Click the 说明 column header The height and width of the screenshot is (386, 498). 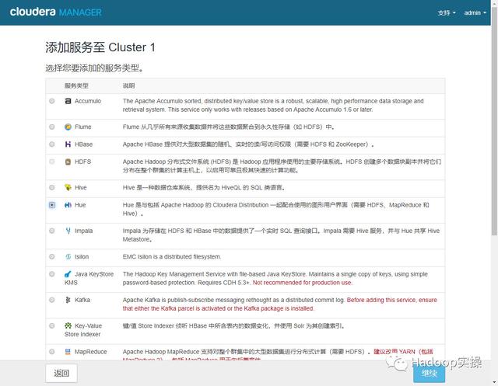(x=128, y=85)
